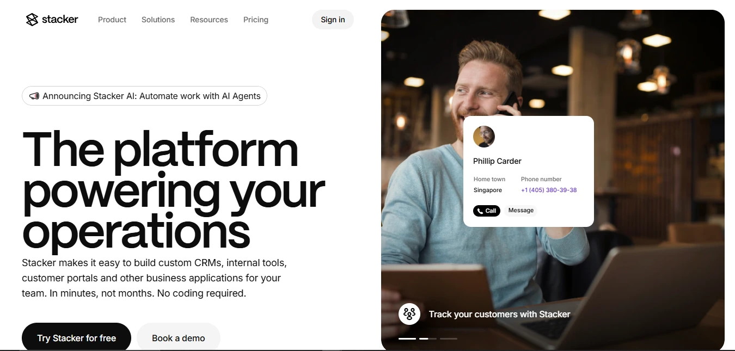
Task: Click the Stacker logo icon
Action: click(32, 20)
